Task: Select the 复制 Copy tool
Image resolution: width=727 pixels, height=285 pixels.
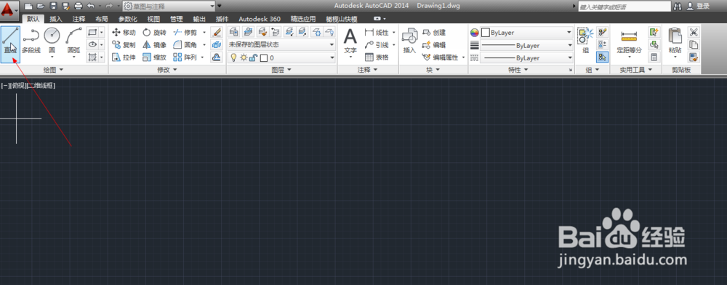Action: [124, 45]
